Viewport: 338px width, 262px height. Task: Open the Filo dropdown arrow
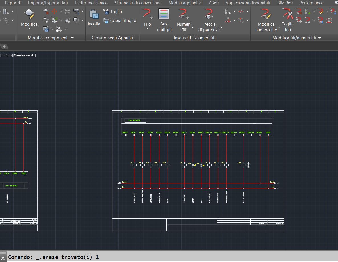click(148, 29)
